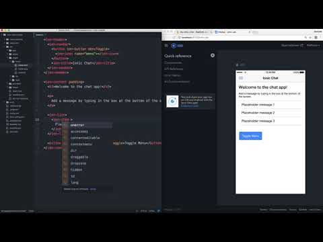
Task: Select Placeholder message 1 list item
Action: [270, 105]
